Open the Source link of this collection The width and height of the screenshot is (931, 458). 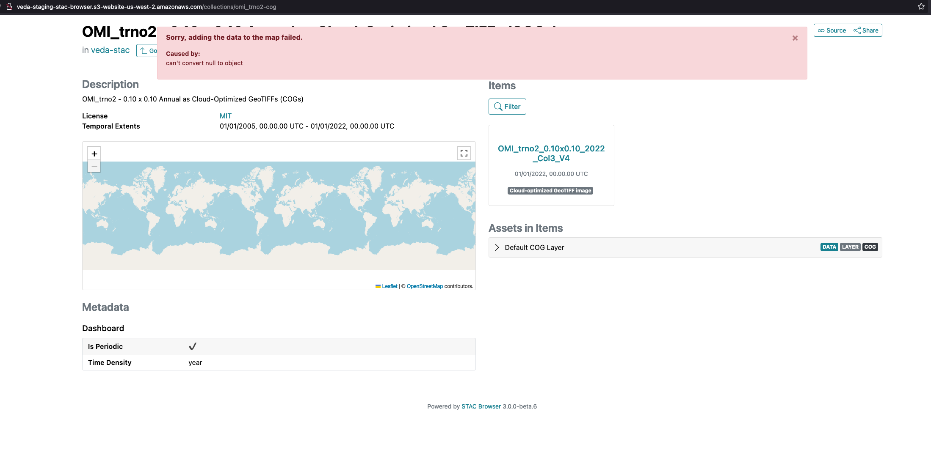click(x=831, y=30)
